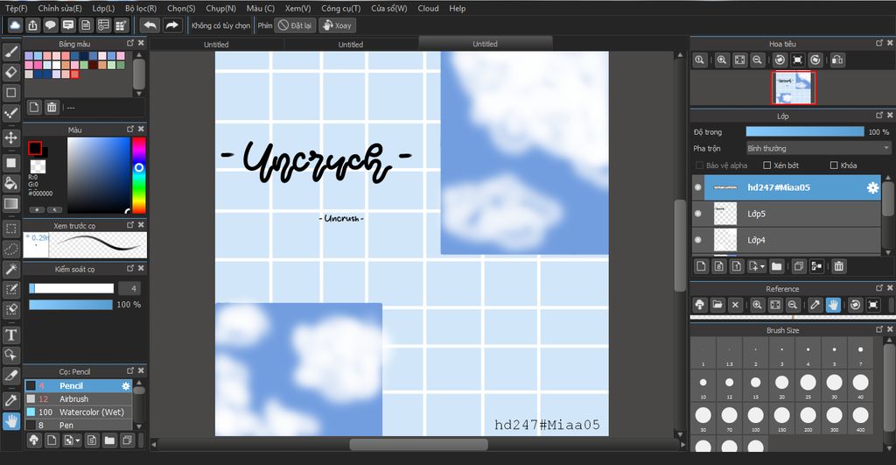This screenshot has width=896, height=465.
Task: Open the Công cụ(T) menu
Action: pyautogui.click(x=340, y=9)
